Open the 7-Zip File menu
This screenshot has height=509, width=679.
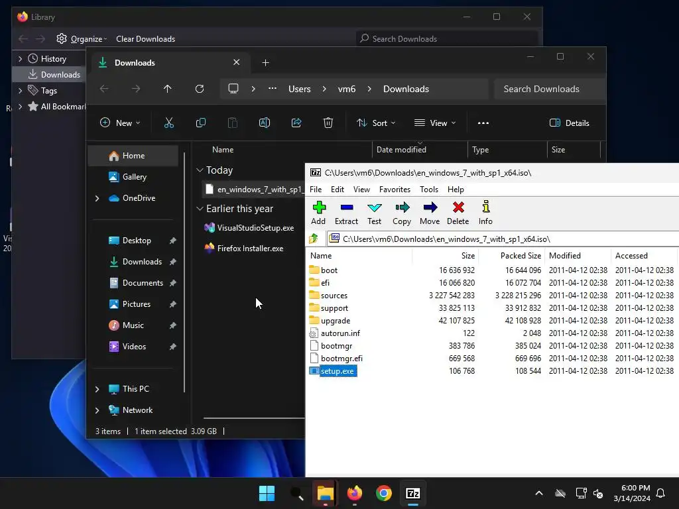(316, 189)
